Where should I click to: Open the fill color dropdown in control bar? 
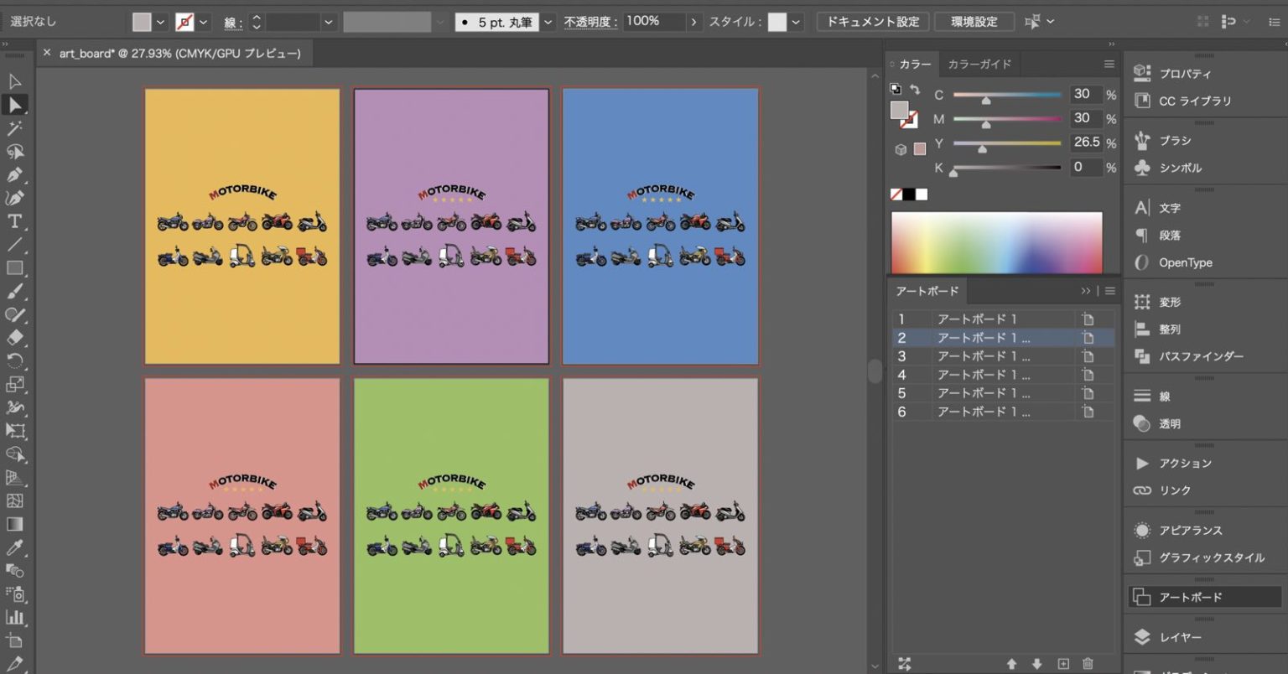(160, 22)
